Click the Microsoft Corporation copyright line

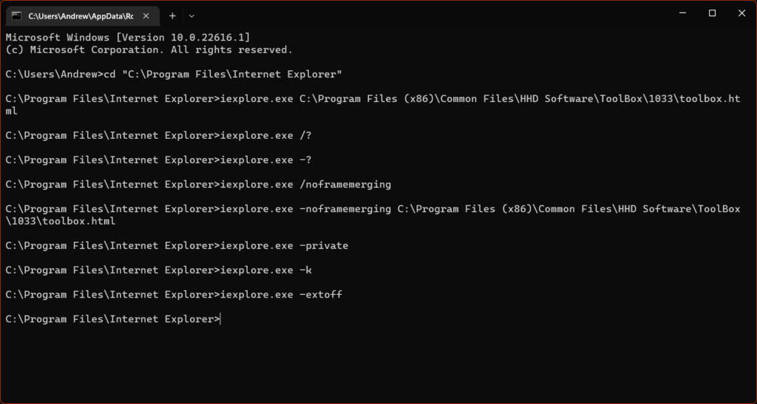click(149, 49)
